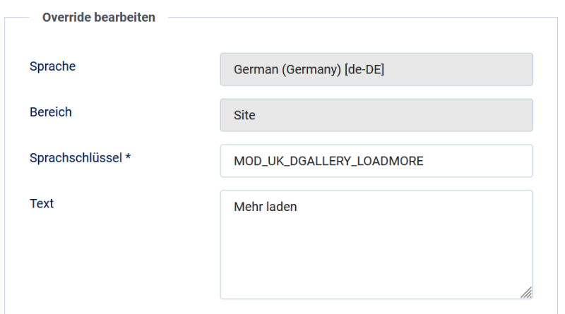Click the disabled Sprache field

click(376, 69)
